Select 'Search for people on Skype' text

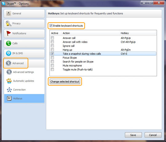78,62
